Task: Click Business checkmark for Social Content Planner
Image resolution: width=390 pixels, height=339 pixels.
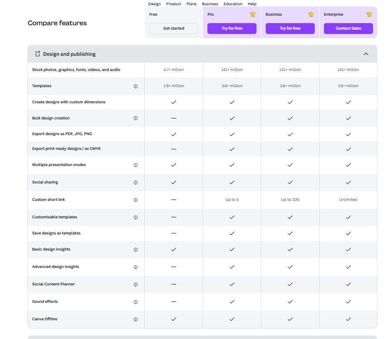Action: 290,284
